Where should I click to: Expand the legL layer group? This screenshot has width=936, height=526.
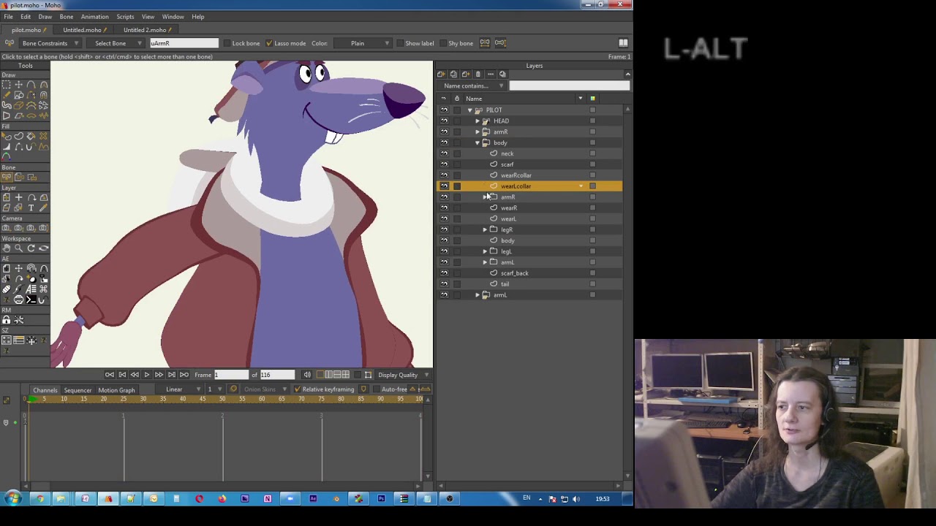coord(485,251)
